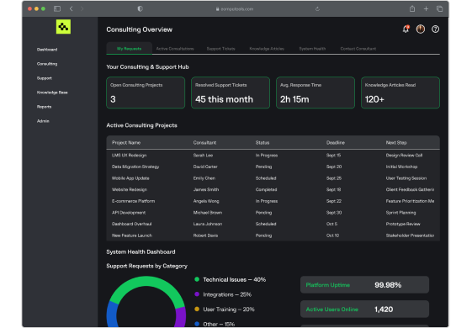Click Resolved Support Tickets card

pyautogui.click(x=231, y=93)
